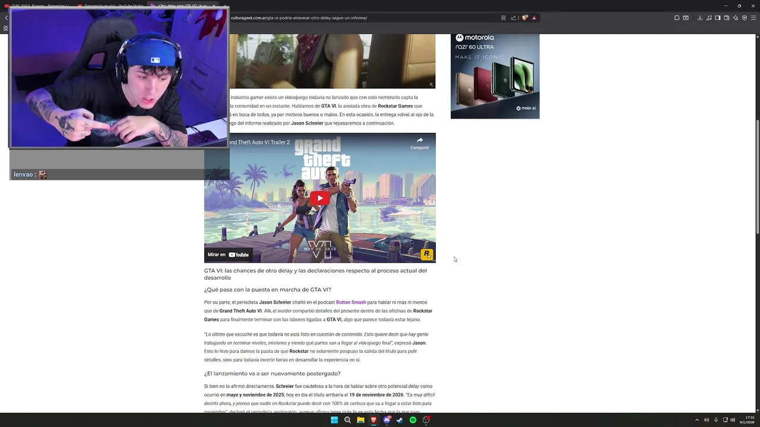Click heading 'GTA VI: las chances de otro delay'

(315, 274)
